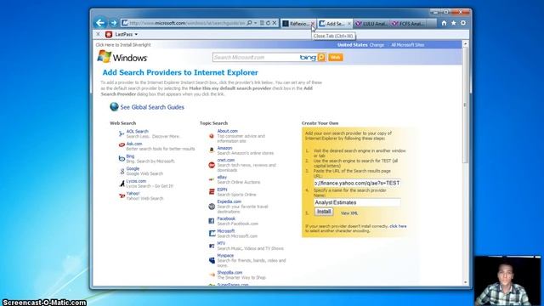Click the Windows logo
The image size is (544, 306).
click(x=122, y=57)
